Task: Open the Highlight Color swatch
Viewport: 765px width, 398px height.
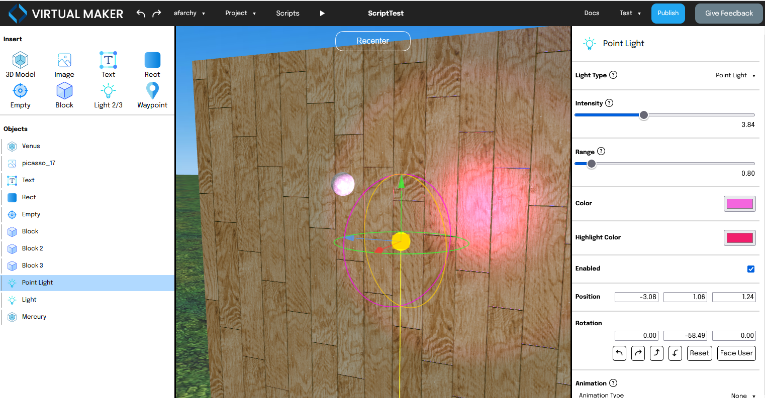Action: click(739, 237)
